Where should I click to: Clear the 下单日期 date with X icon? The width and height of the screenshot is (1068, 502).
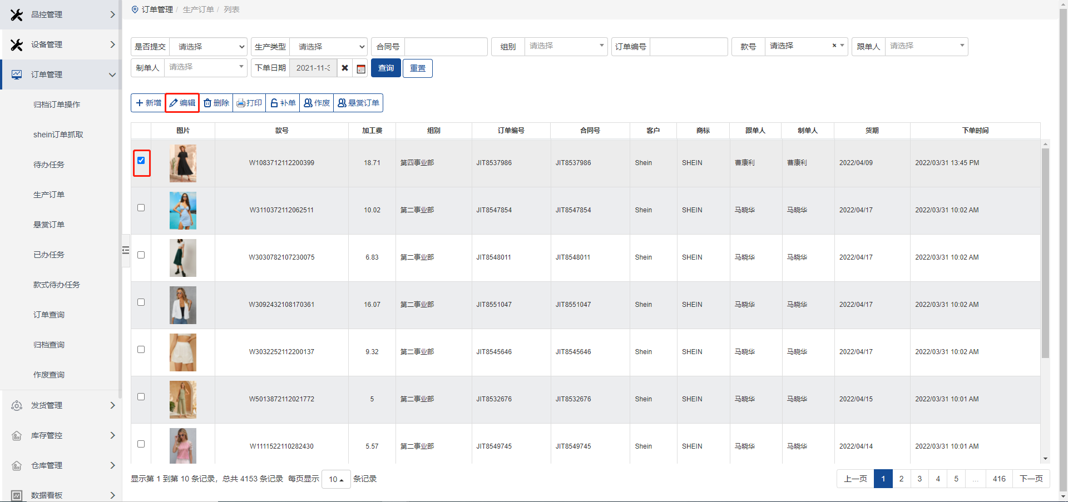coord(345,68)
